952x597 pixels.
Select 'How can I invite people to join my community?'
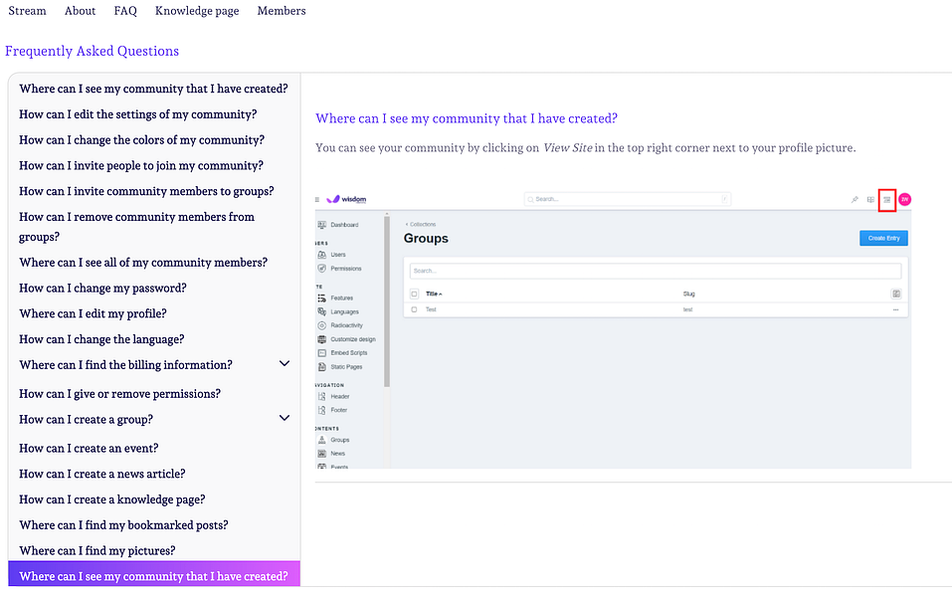coord(141,165)
